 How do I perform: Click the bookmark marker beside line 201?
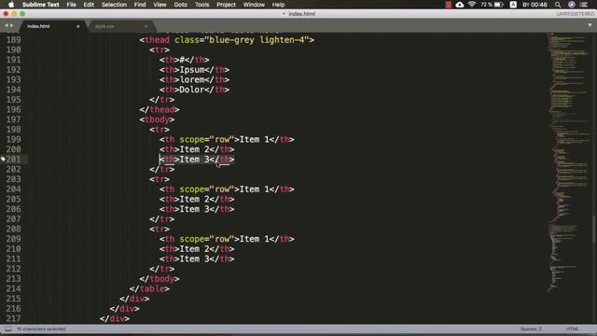click(3, 160)
